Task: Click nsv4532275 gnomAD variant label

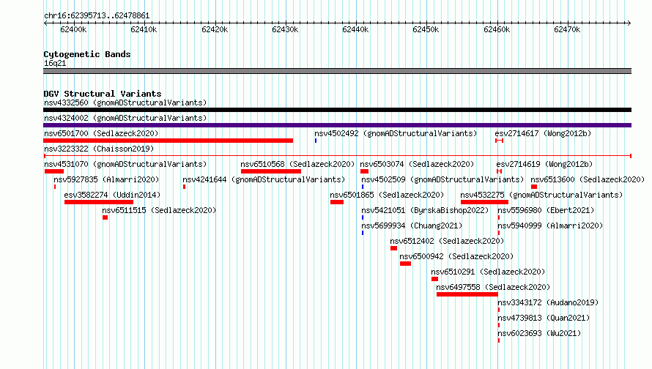Action: coord(541,195)
